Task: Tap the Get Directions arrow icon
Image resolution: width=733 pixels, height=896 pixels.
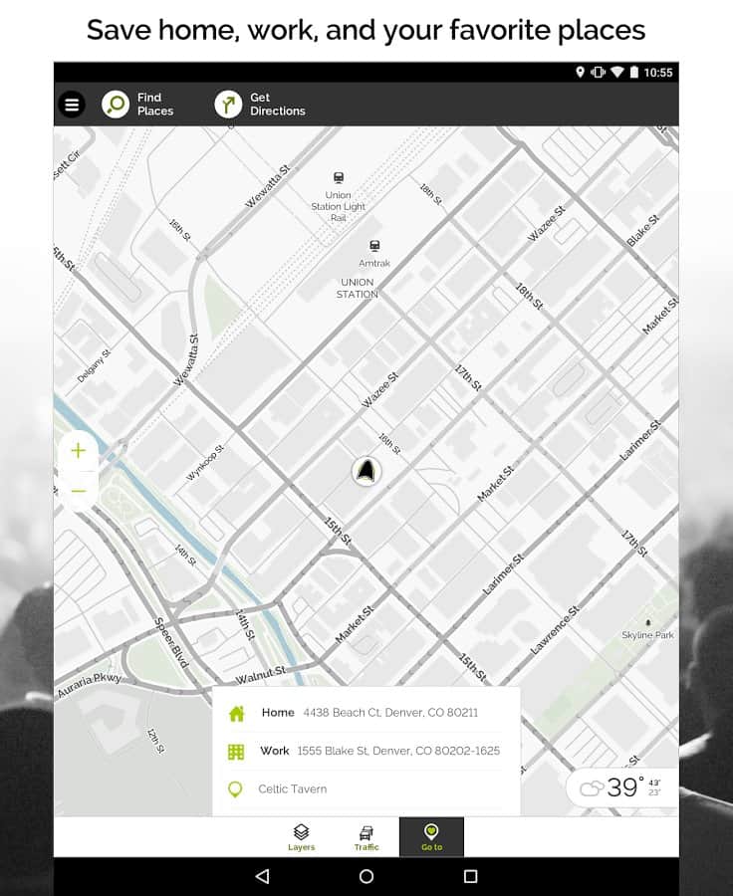Action: pyautogui.click(x=228, y=105)
